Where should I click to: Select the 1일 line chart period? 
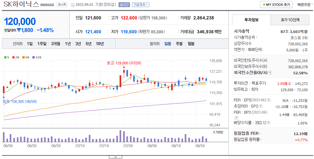point(29,44)
